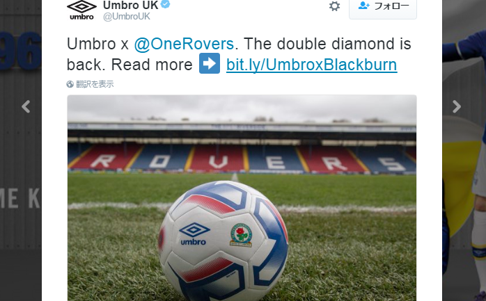
Task: Click the Umbro logo on the ball
Action: (194, 234)
